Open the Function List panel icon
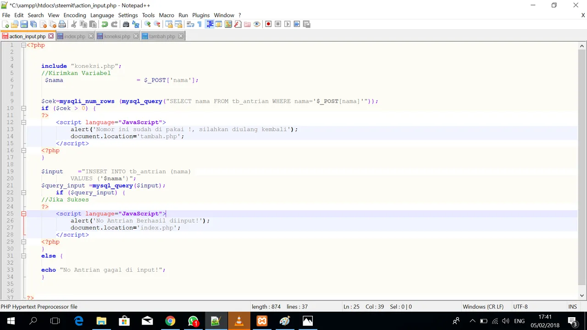The height and width of the screenshot is (330, 587). (238, 24)
